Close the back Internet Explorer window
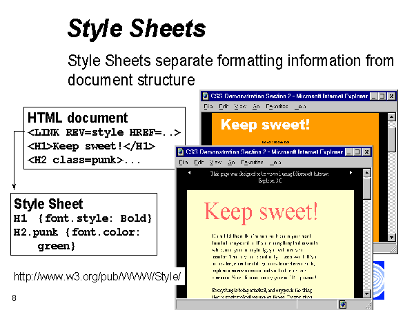The image size is (414, 310). (391, 96)
